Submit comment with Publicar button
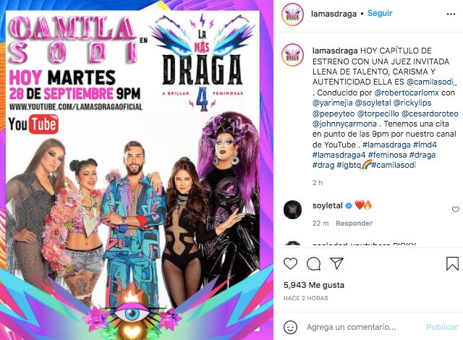The height and width of the screenshot is (340, 463). (x=442, y=327)
